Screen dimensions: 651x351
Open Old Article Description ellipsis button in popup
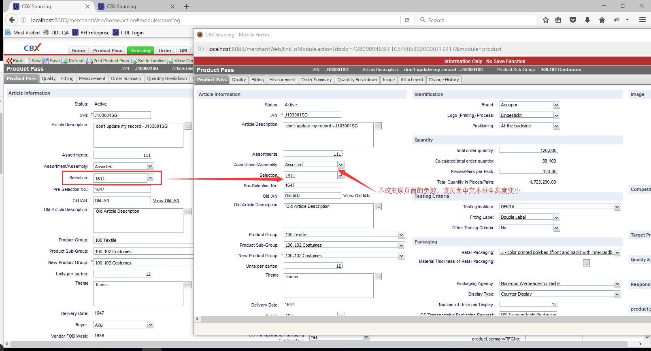(378, 207)
